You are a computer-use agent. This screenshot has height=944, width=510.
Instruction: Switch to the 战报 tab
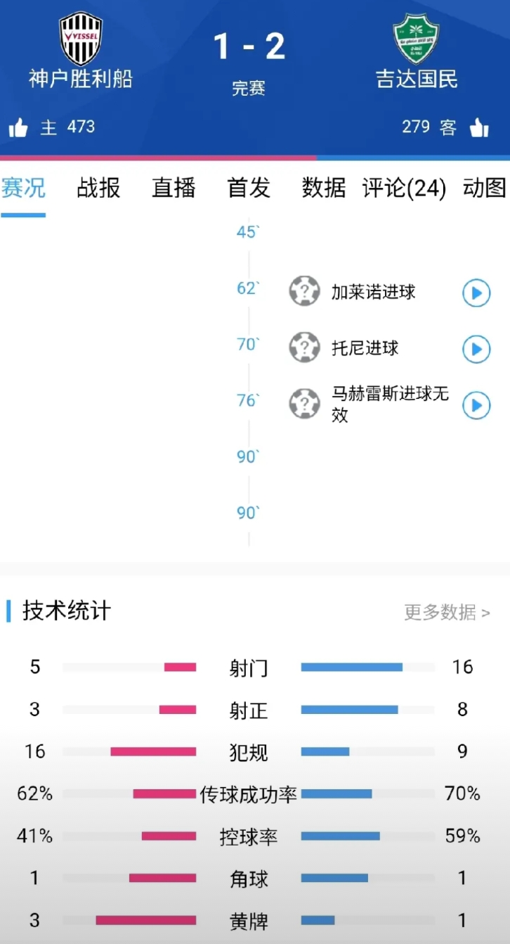coord(98,188)
